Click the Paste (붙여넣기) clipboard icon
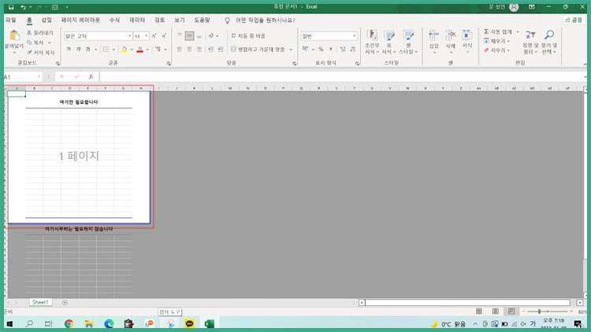This screenshot has width=591, height=332. [14, 35]
